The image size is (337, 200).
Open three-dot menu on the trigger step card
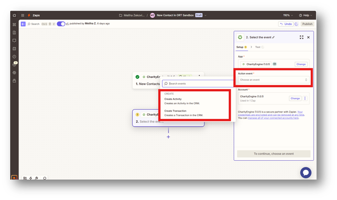pos(199,76)
